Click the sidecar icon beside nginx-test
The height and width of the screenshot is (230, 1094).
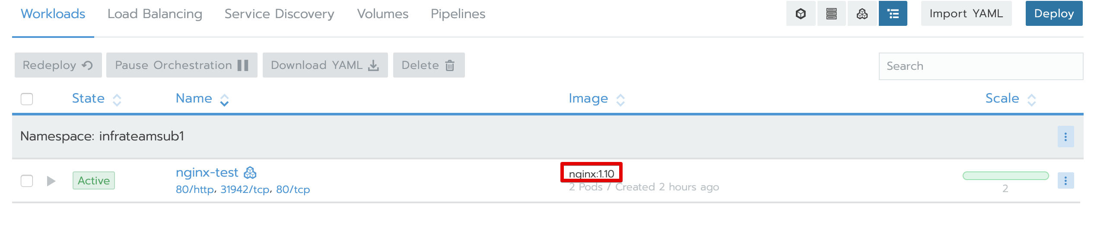click(250, 173)
